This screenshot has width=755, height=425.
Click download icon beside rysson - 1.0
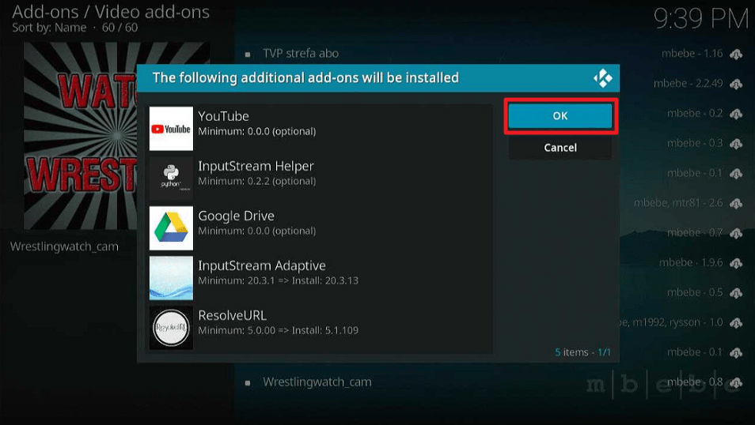[x=736, y=323]
